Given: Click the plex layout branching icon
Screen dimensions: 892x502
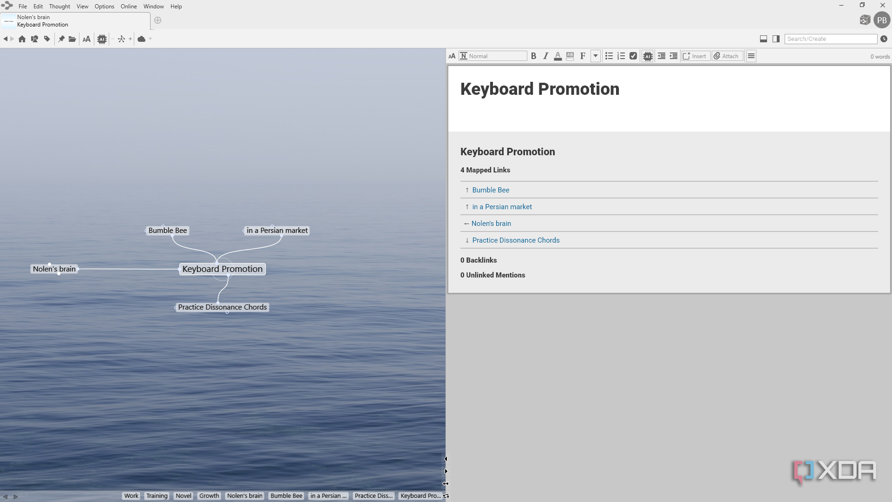Looking at the screenshot, I should point(121,39).
